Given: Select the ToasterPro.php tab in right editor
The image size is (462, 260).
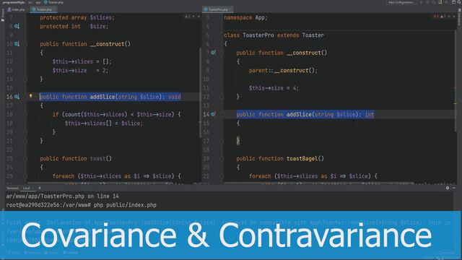Looking at the screenshot, I should click(218, 9).
